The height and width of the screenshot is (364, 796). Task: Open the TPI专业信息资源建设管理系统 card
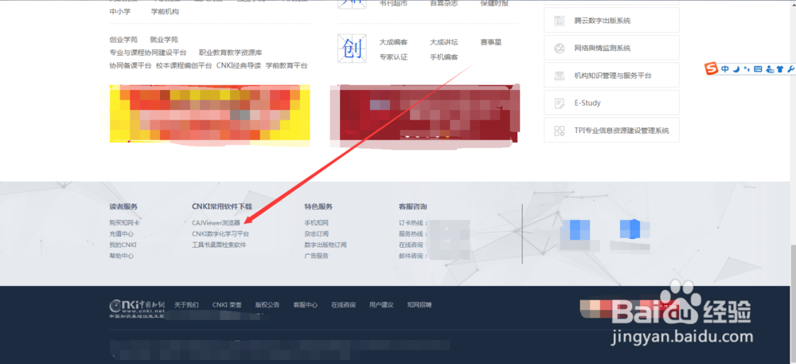[611, 131]
